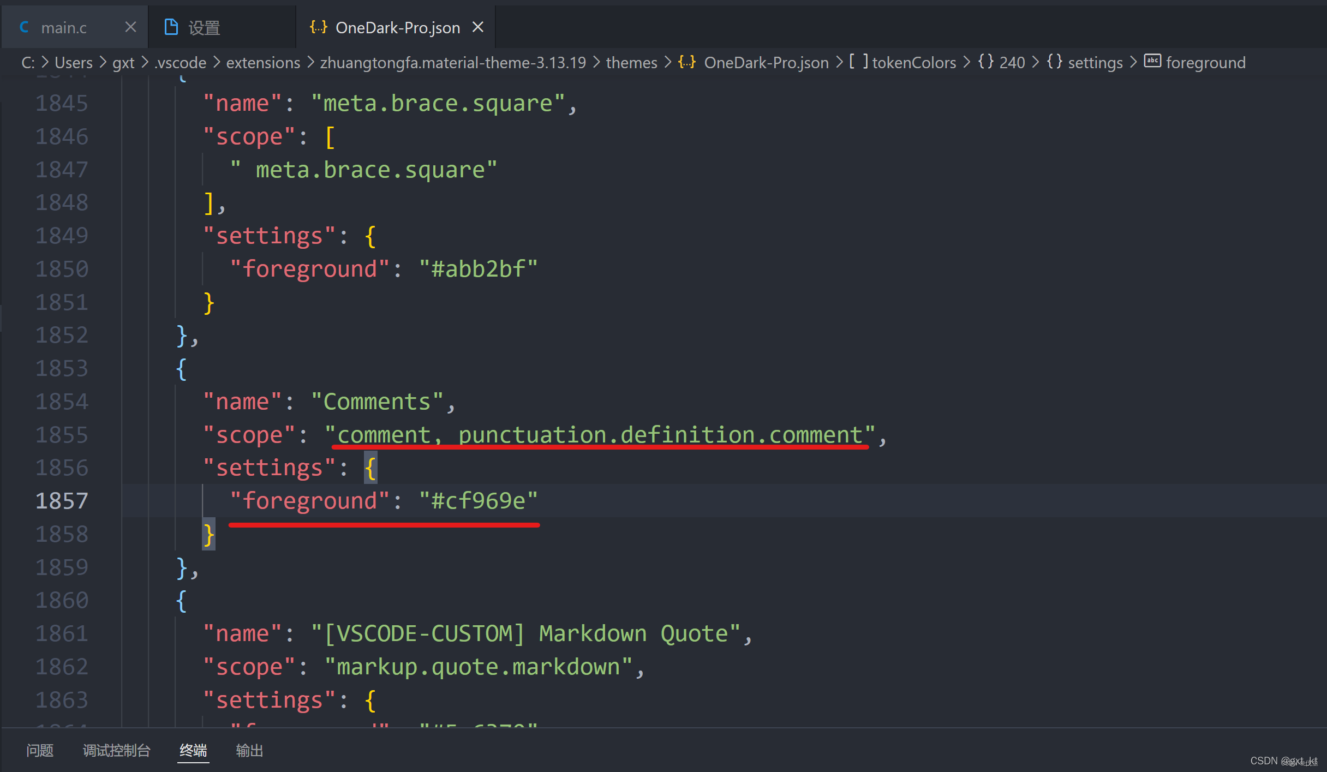Switch to the main.c editor tab
The height and width of the screenshot is (772, 1327).
coord(64,27)
